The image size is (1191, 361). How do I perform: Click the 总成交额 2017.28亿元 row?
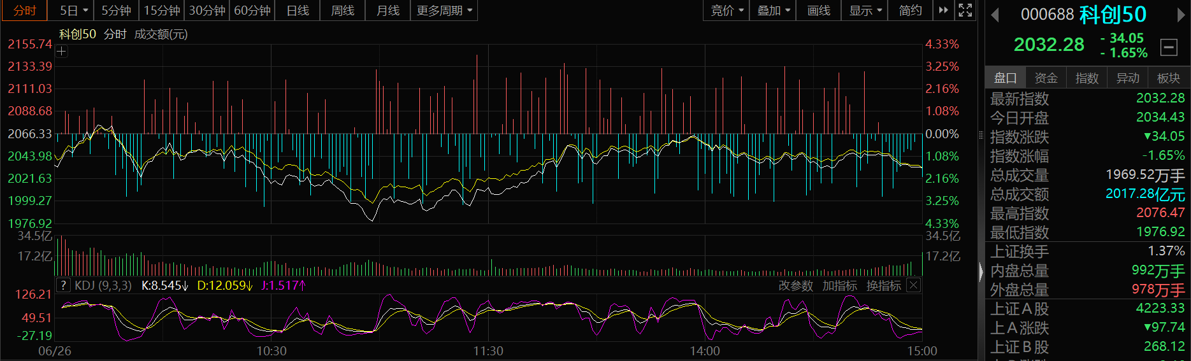pos(1087,194)
